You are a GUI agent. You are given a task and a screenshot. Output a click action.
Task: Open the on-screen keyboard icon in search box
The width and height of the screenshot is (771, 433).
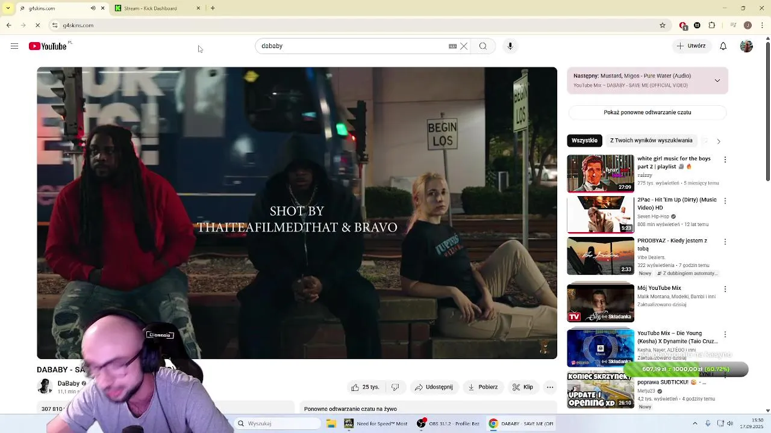point(452,46)
